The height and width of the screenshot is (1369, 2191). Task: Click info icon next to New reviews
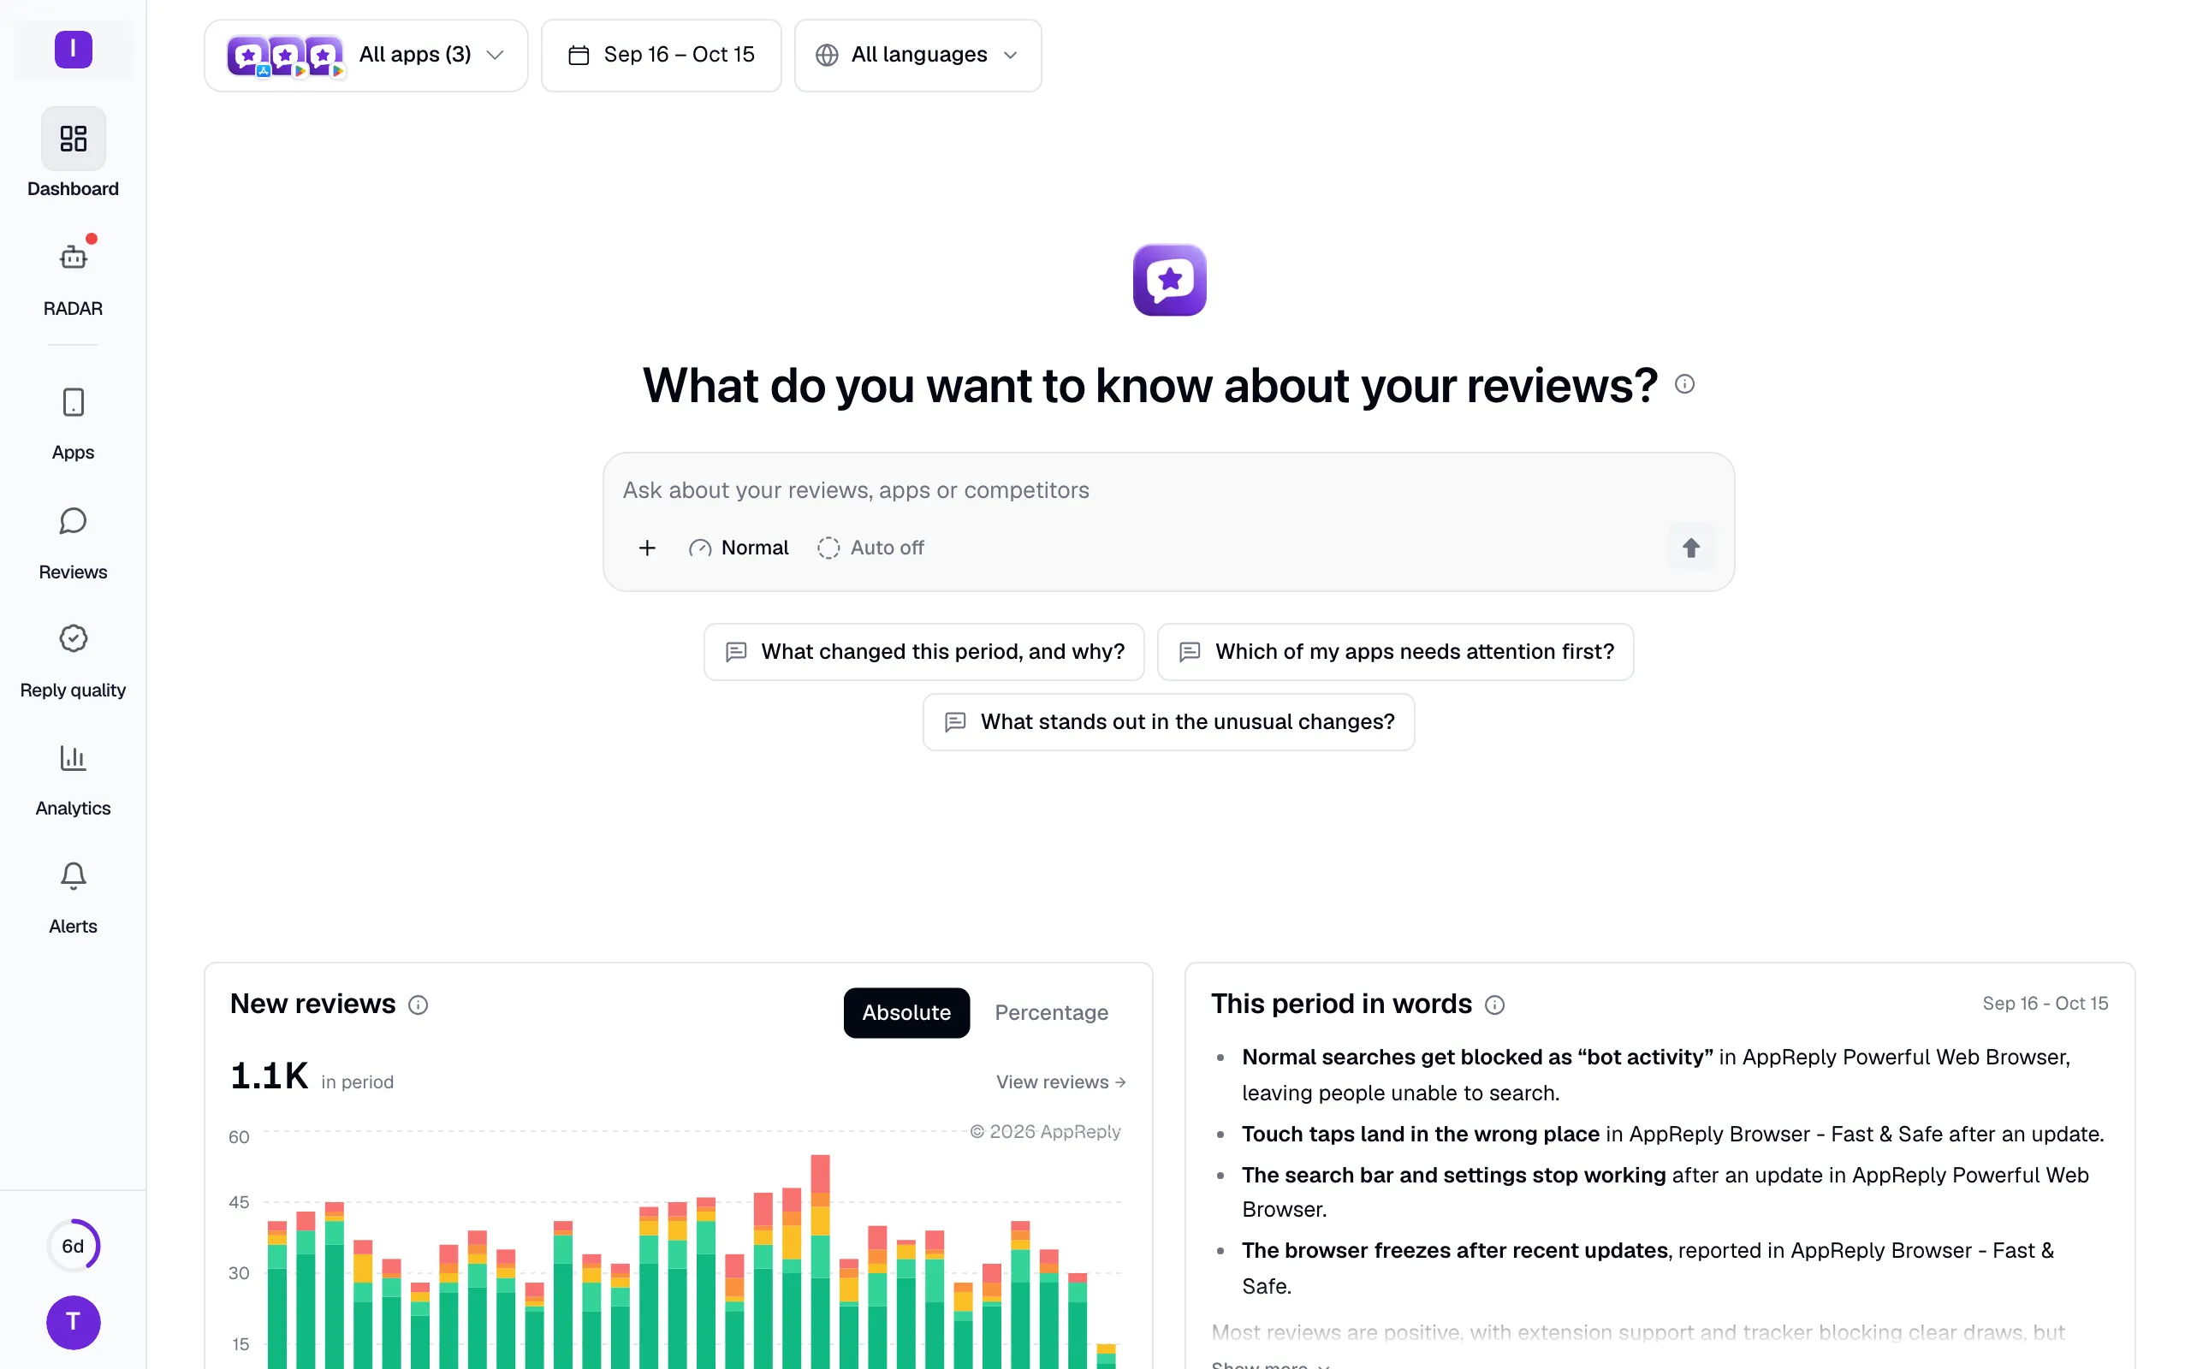[419, 1005]
